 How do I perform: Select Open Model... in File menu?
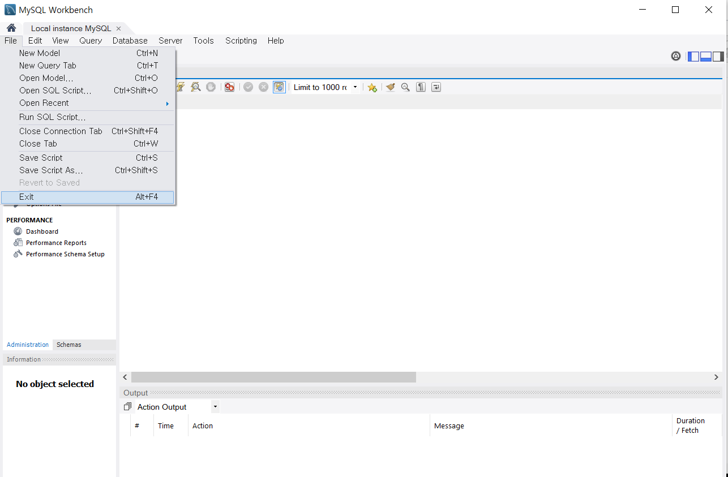[x=88, y=78]
